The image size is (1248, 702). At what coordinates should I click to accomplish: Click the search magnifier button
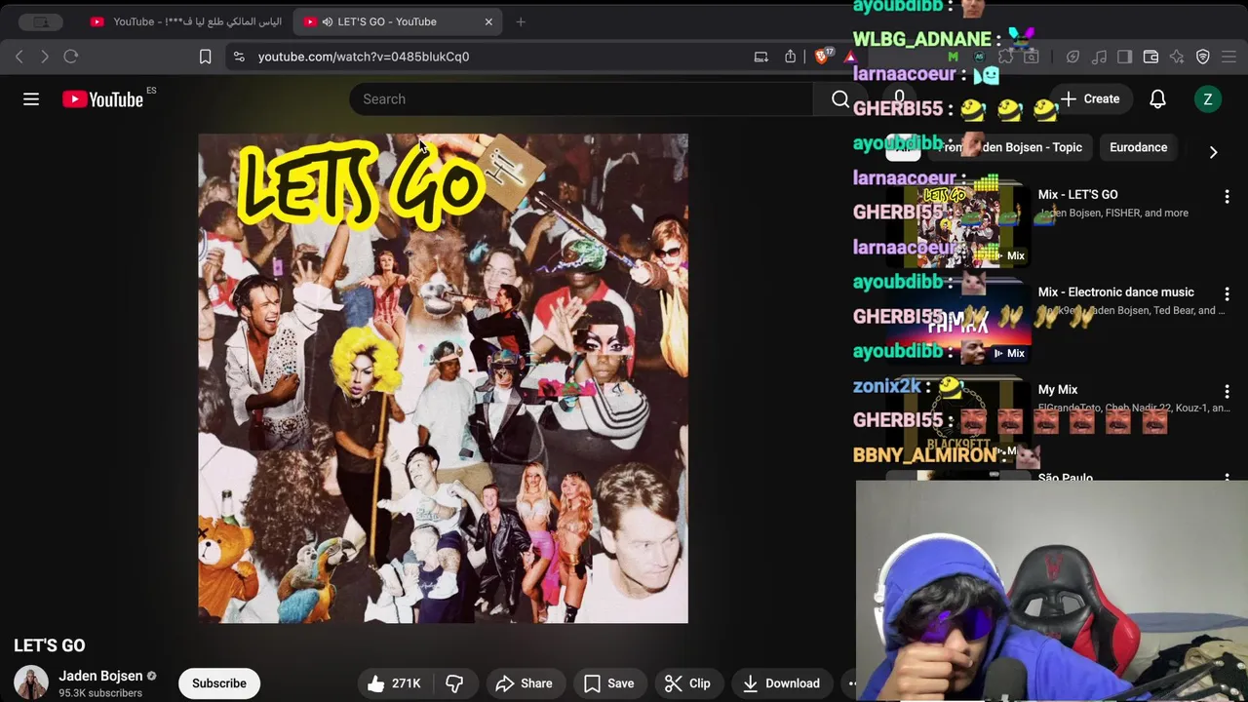pos(840,98)
